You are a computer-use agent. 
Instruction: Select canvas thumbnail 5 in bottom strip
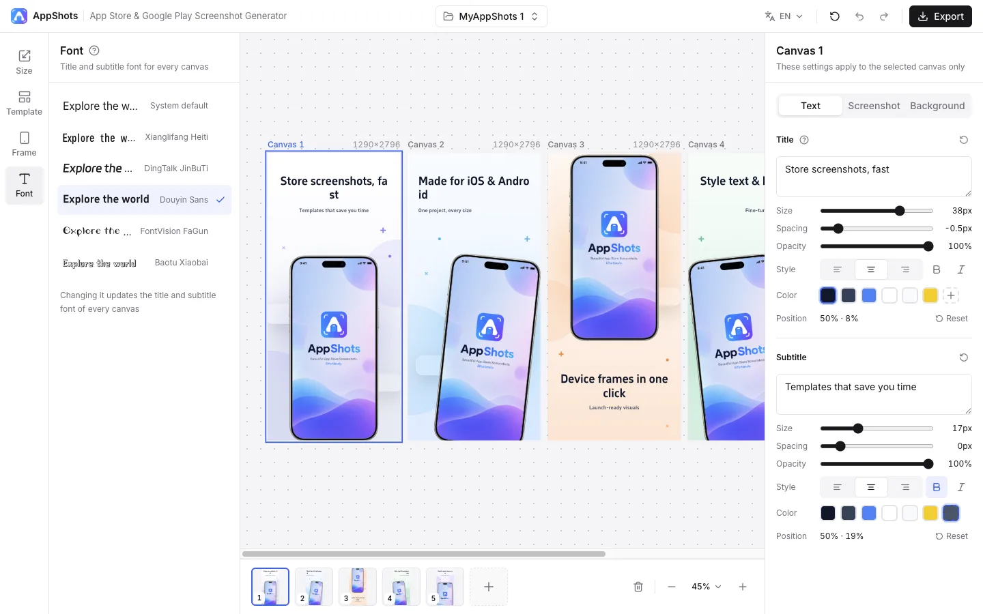[445, 587]
